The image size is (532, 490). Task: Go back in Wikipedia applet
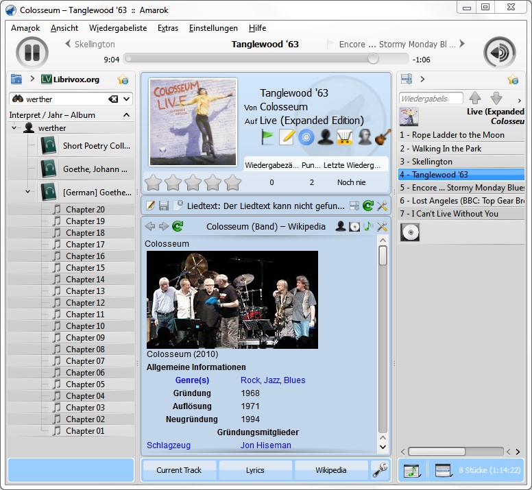coord(150,226)
